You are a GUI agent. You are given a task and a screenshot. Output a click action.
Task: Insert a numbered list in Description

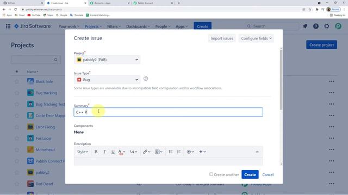pyautogui.click(x=179, y=152)
